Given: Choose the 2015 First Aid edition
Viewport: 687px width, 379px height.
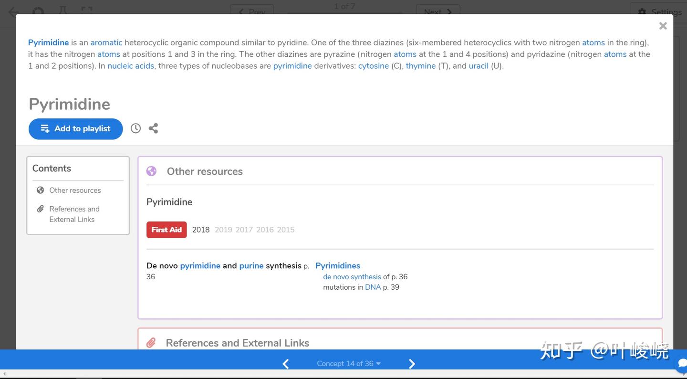Looking at the screenshot, I should (x=286, y=230).
